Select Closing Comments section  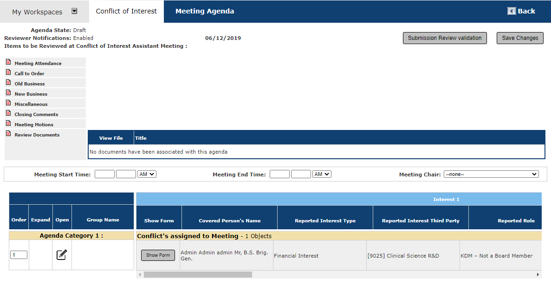pos(36,114)
